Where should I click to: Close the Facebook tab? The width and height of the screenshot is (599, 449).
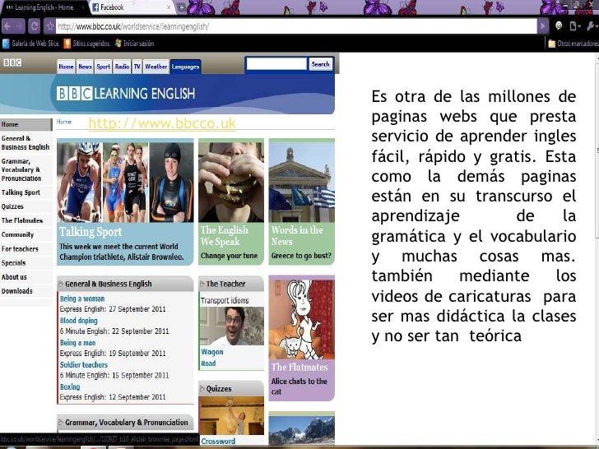click(x=169, y=7)
